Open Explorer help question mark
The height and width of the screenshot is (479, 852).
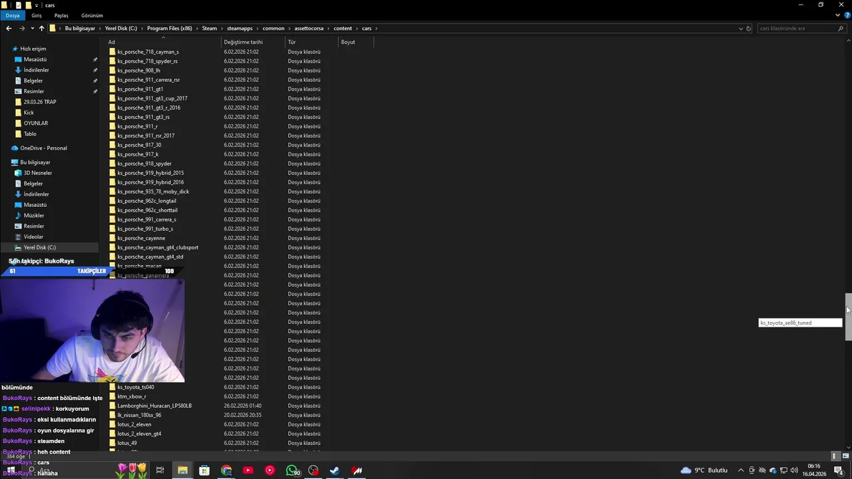pyautogui.click(x=846, y=15)
